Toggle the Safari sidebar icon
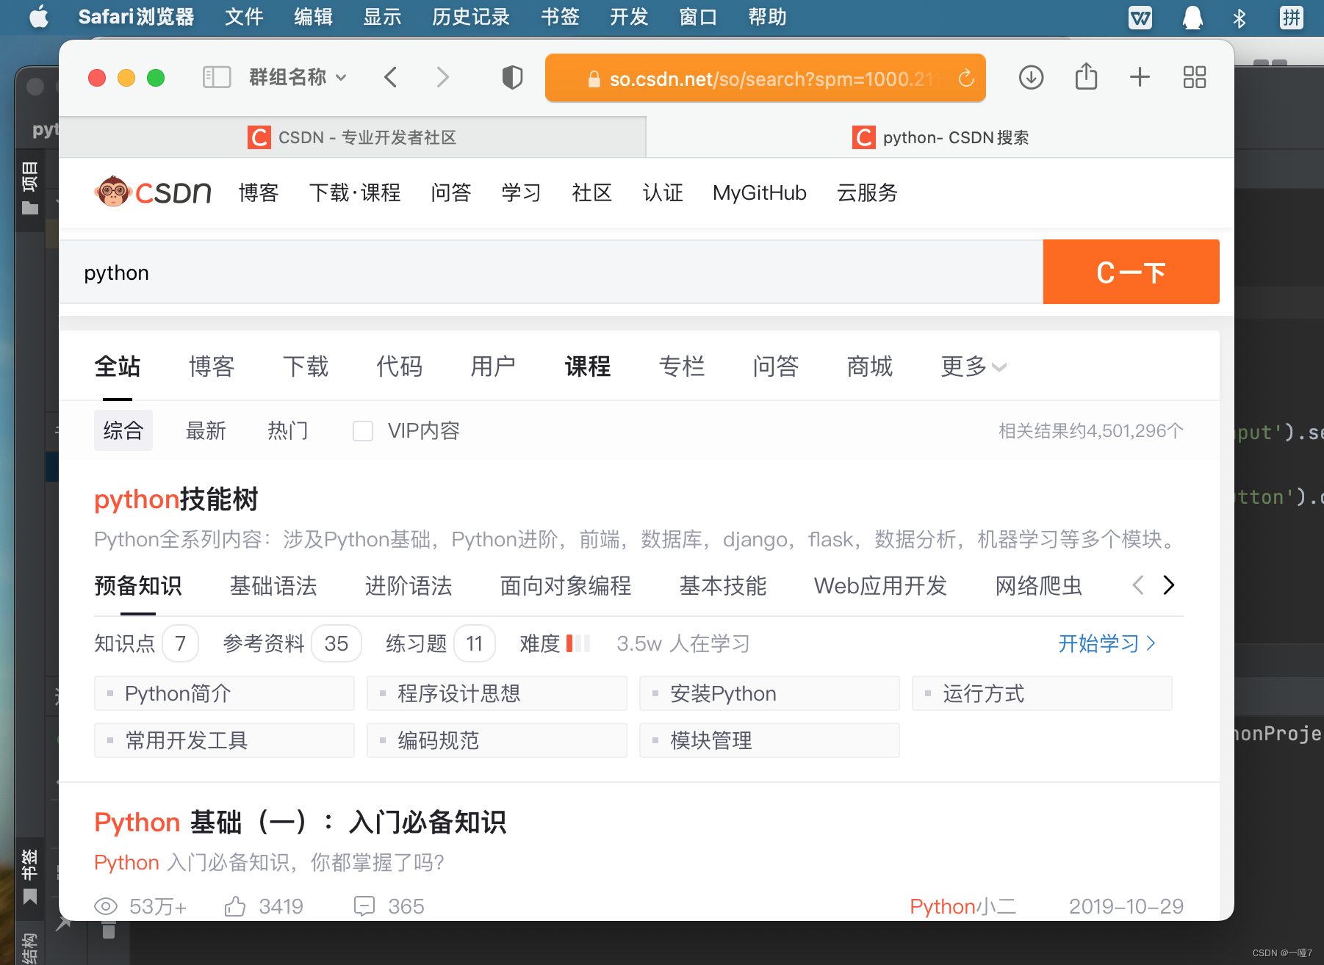Screen dimensions: 1324x965 216,76
